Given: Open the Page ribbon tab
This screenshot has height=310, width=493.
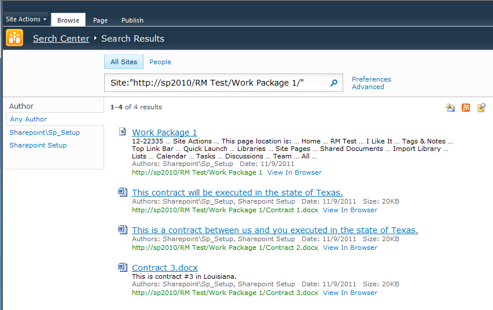Looking at the screenshot, I should (100, 20).
